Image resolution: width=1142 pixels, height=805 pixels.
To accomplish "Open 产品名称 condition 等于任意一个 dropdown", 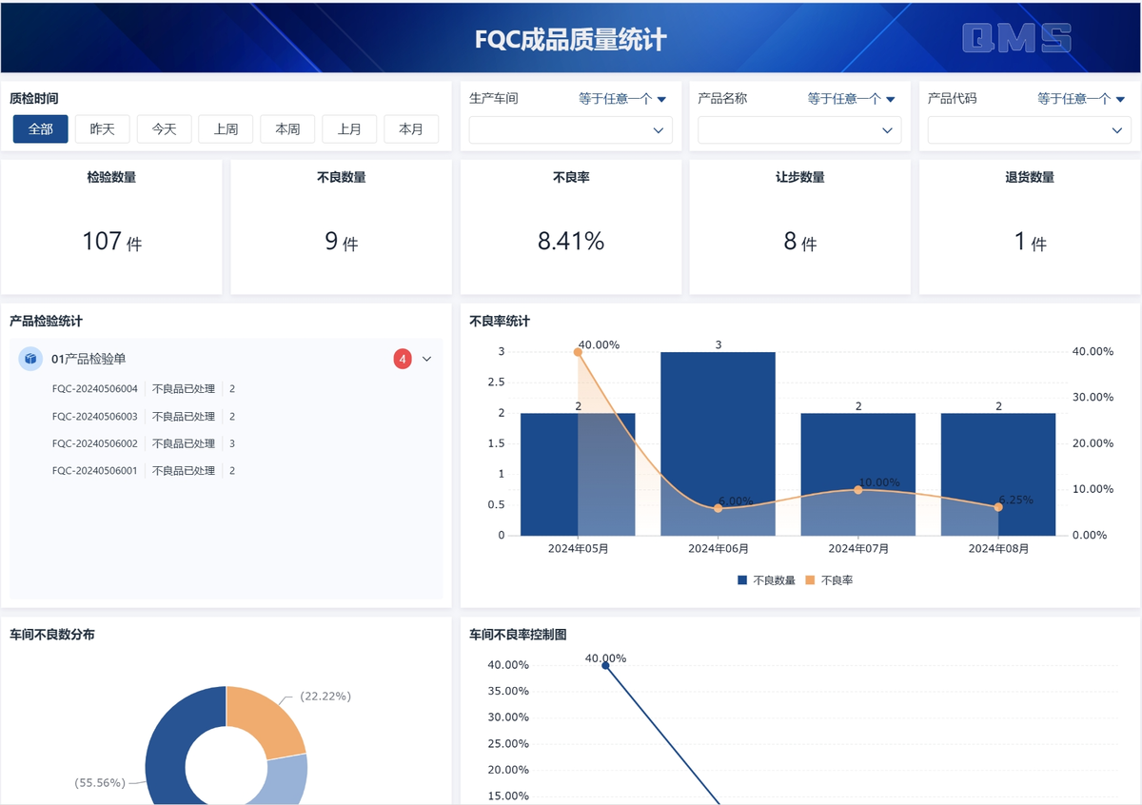I will (852, 98).
